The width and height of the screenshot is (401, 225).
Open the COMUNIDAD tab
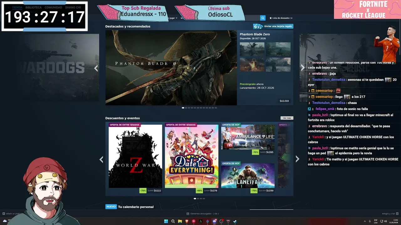tap(53, 7)
